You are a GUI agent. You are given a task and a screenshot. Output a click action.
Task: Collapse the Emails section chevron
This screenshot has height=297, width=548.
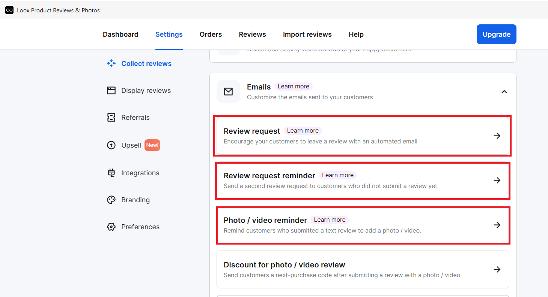point(504,91)
